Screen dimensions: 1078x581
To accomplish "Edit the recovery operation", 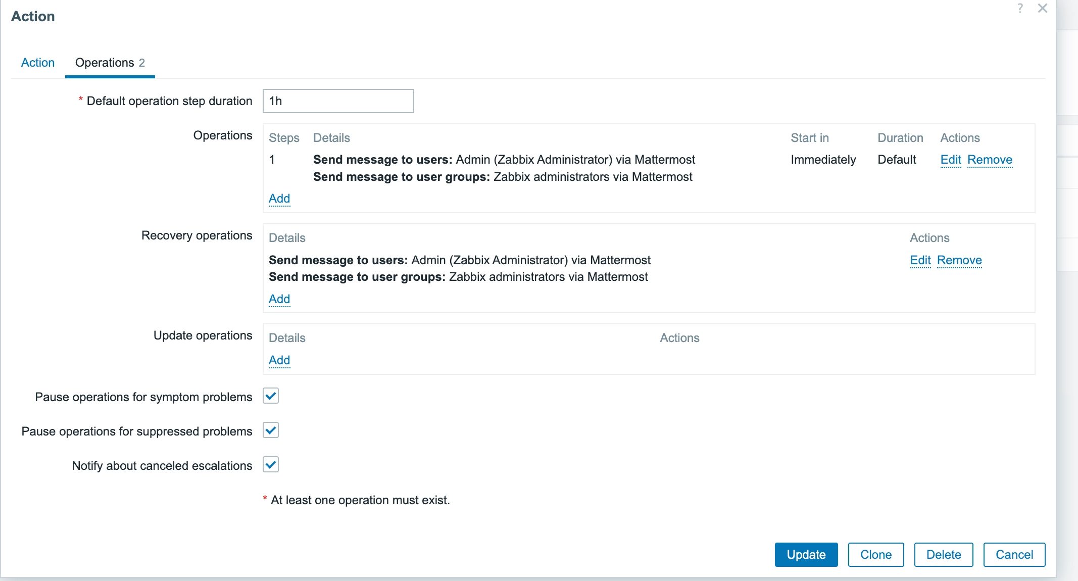I will coord(920,260).
